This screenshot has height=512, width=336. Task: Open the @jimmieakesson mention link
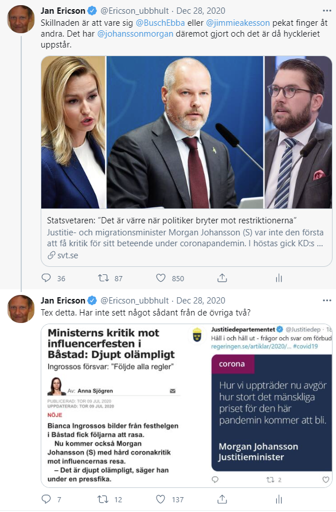238,23
